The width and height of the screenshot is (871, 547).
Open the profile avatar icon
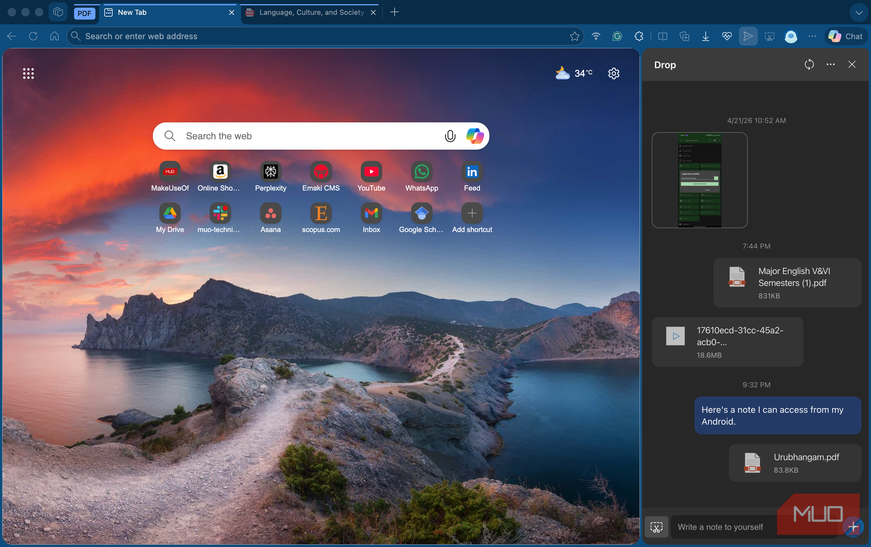tap(791, 36)
